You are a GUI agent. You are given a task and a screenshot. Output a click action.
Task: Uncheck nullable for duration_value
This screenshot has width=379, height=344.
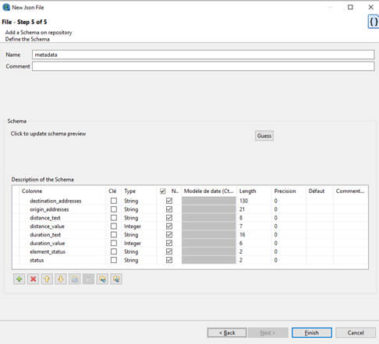click(x=169, y=243)
